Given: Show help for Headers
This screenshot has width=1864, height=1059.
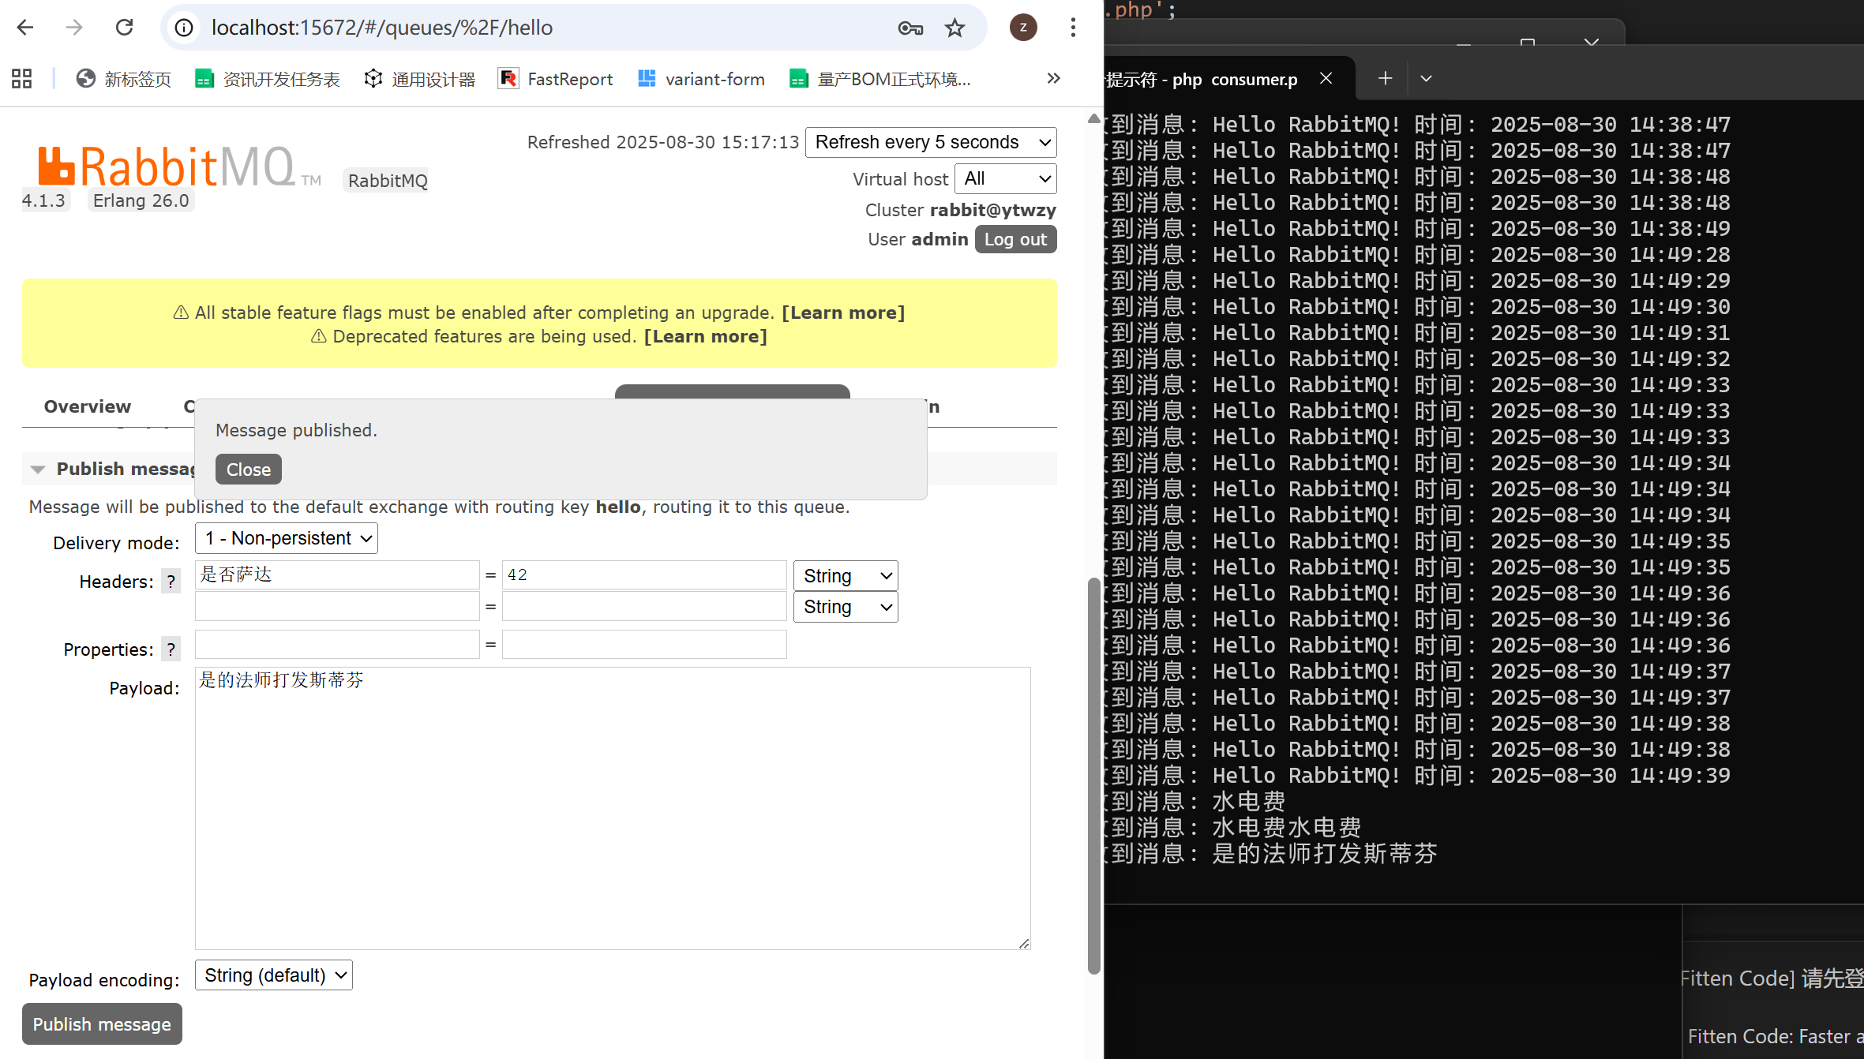Looking at the screenshot, I should point(171,582).
